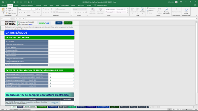Screen dimensions: 198x111
Task: Click the Accesibilidad status bar indicator
Action: point(20,110)
